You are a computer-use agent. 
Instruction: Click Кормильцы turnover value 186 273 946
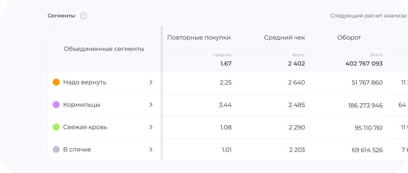(365, 105)
